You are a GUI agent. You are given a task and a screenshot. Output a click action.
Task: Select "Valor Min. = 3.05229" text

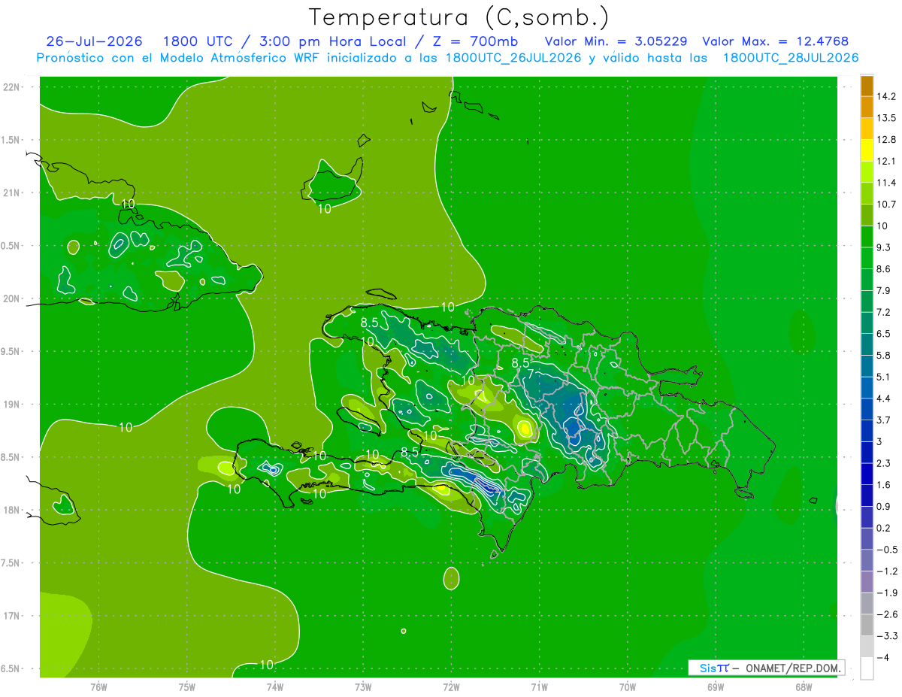point(616,41)
